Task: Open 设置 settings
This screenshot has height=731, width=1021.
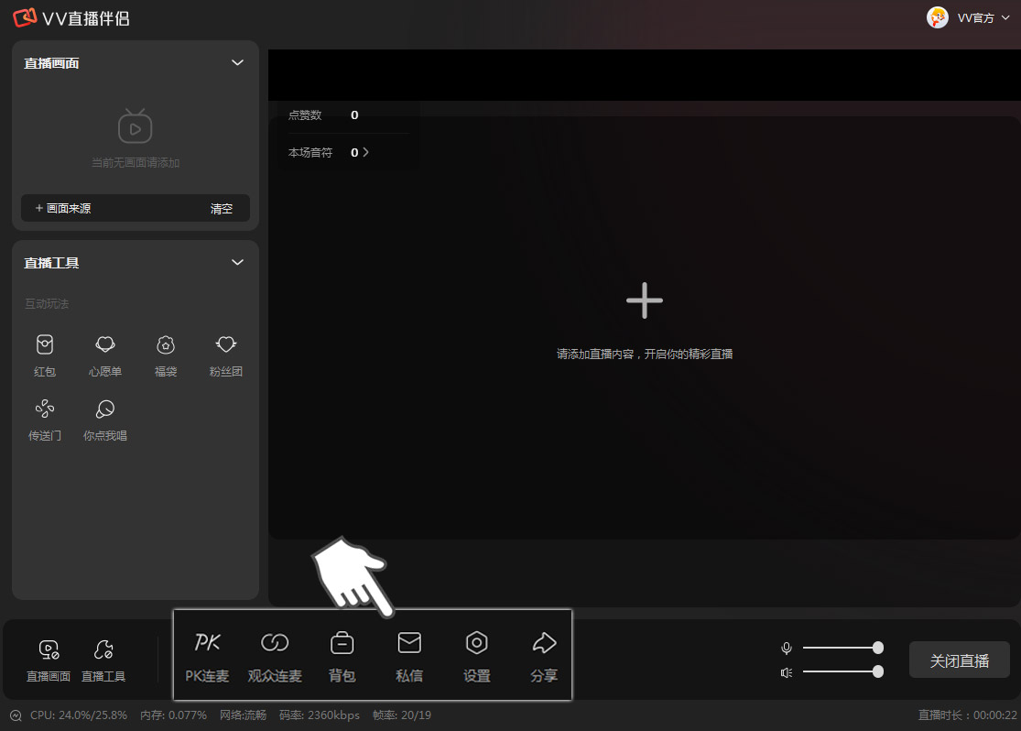Action: click(476, 655)
